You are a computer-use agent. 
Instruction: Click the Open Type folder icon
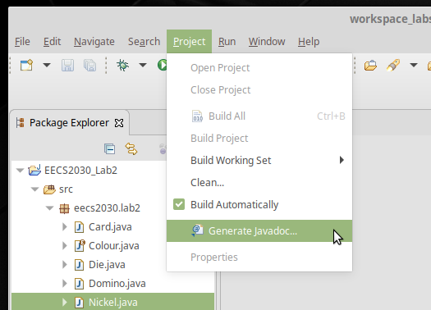[x=370, y=66]
